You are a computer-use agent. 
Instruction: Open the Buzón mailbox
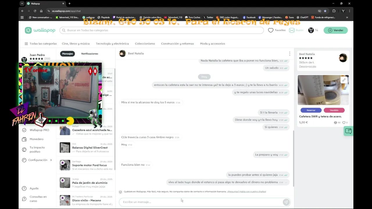tap(296, 30)
